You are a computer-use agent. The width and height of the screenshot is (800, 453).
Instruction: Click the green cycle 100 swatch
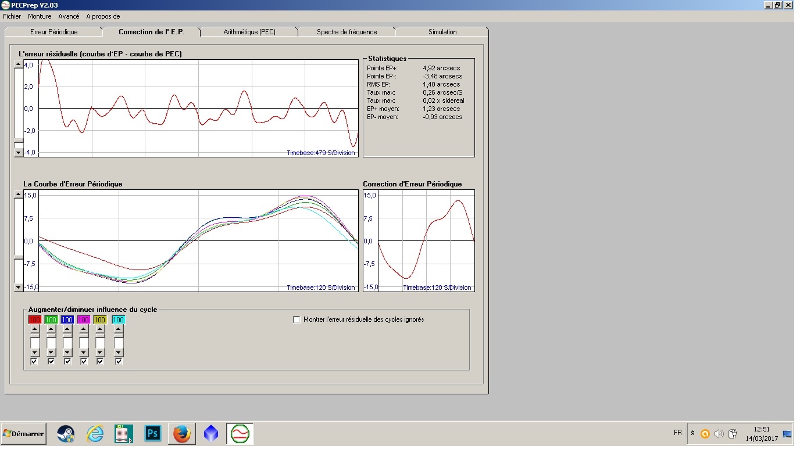[x=51, y=319]
